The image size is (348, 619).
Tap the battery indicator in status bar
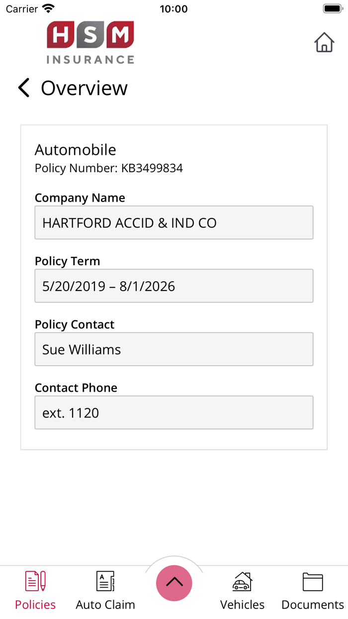tap(332, 8)
